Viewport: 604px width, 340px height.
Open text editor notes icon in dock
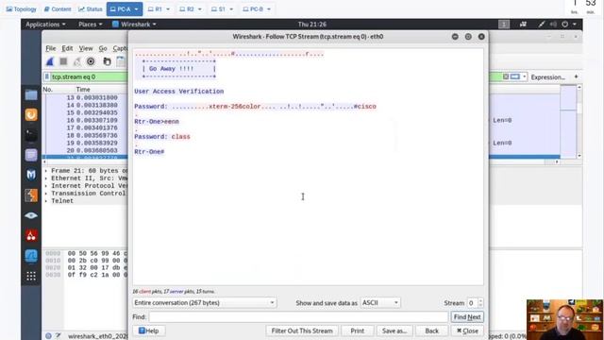click(x=31, y=155)
